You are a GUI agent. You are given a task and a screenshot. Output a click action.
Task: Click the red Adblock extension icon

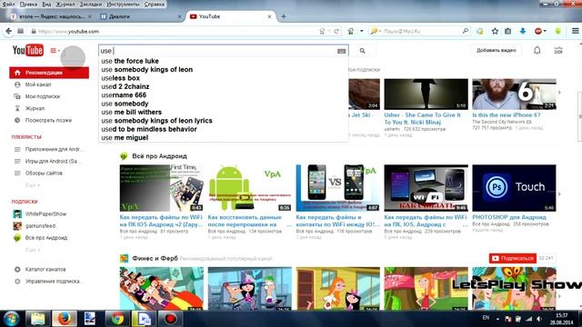pyautogui.click(x=538, y=31)
